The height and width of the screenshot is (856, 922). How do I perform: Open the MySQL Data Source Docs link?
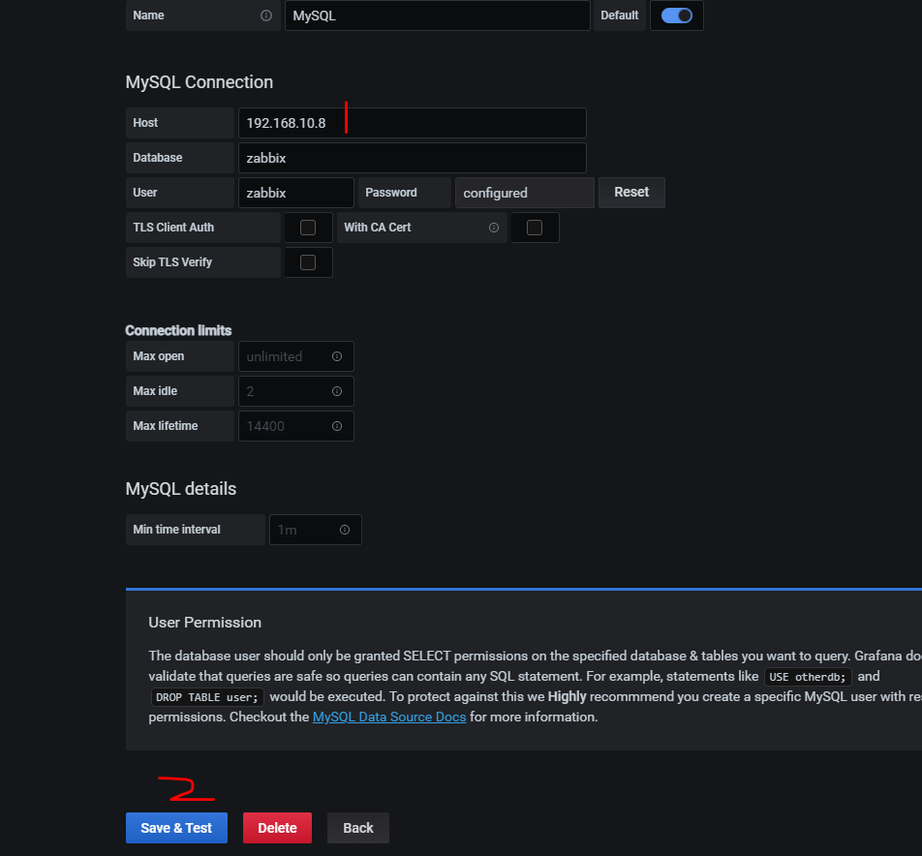(389, 717)
